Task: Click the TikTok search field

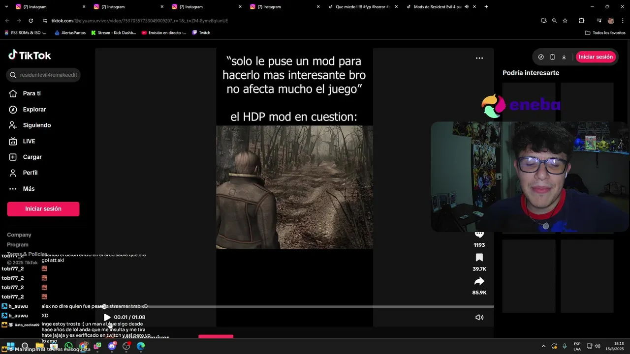Action: [43, 75]
